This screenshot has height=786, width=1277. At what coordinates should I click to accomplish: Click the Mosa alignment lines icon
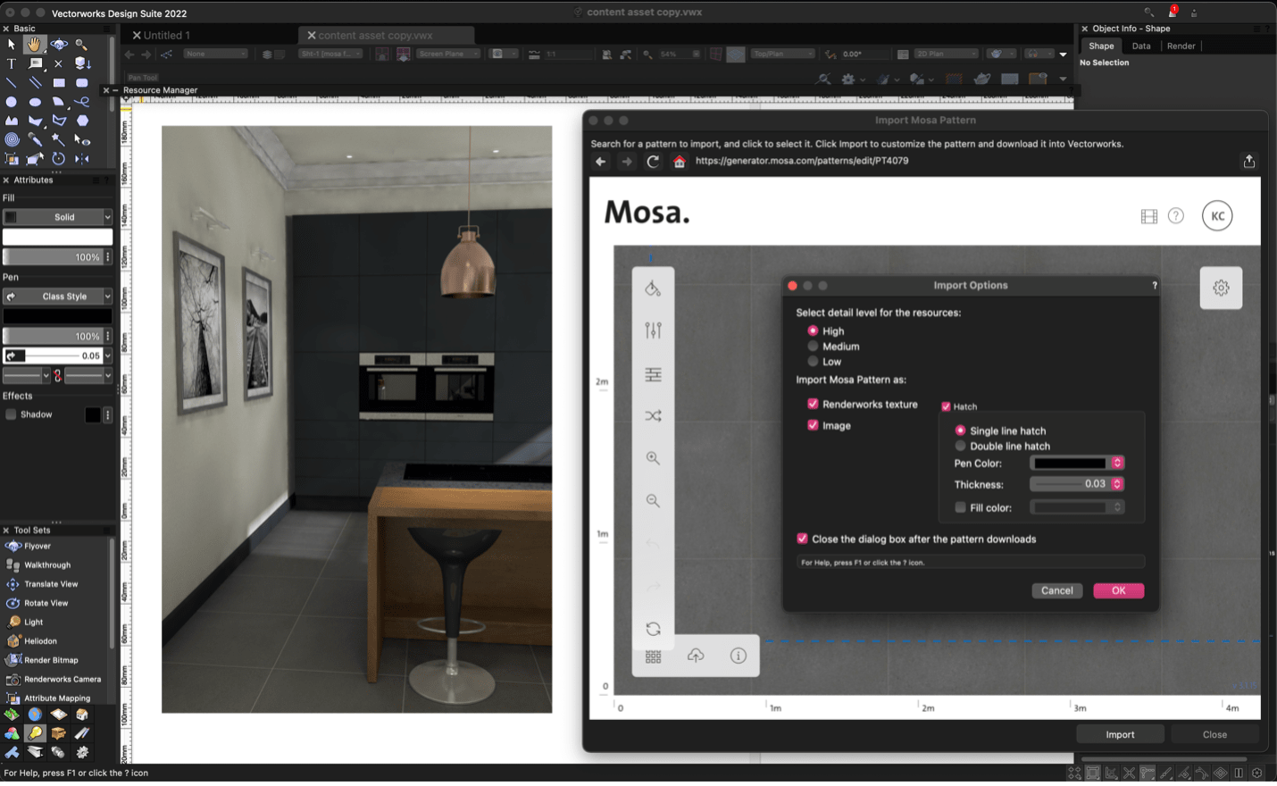pos(653,374)
